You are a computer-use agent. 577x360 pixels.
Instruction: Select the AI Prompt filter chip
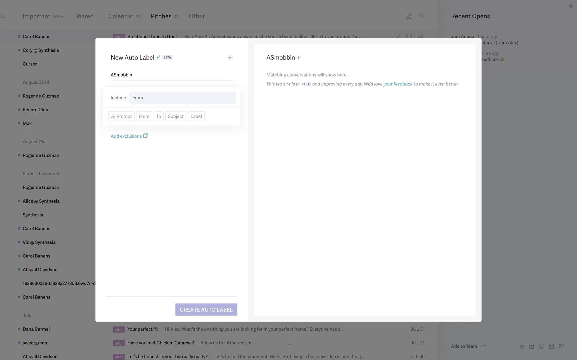(121, 116)
